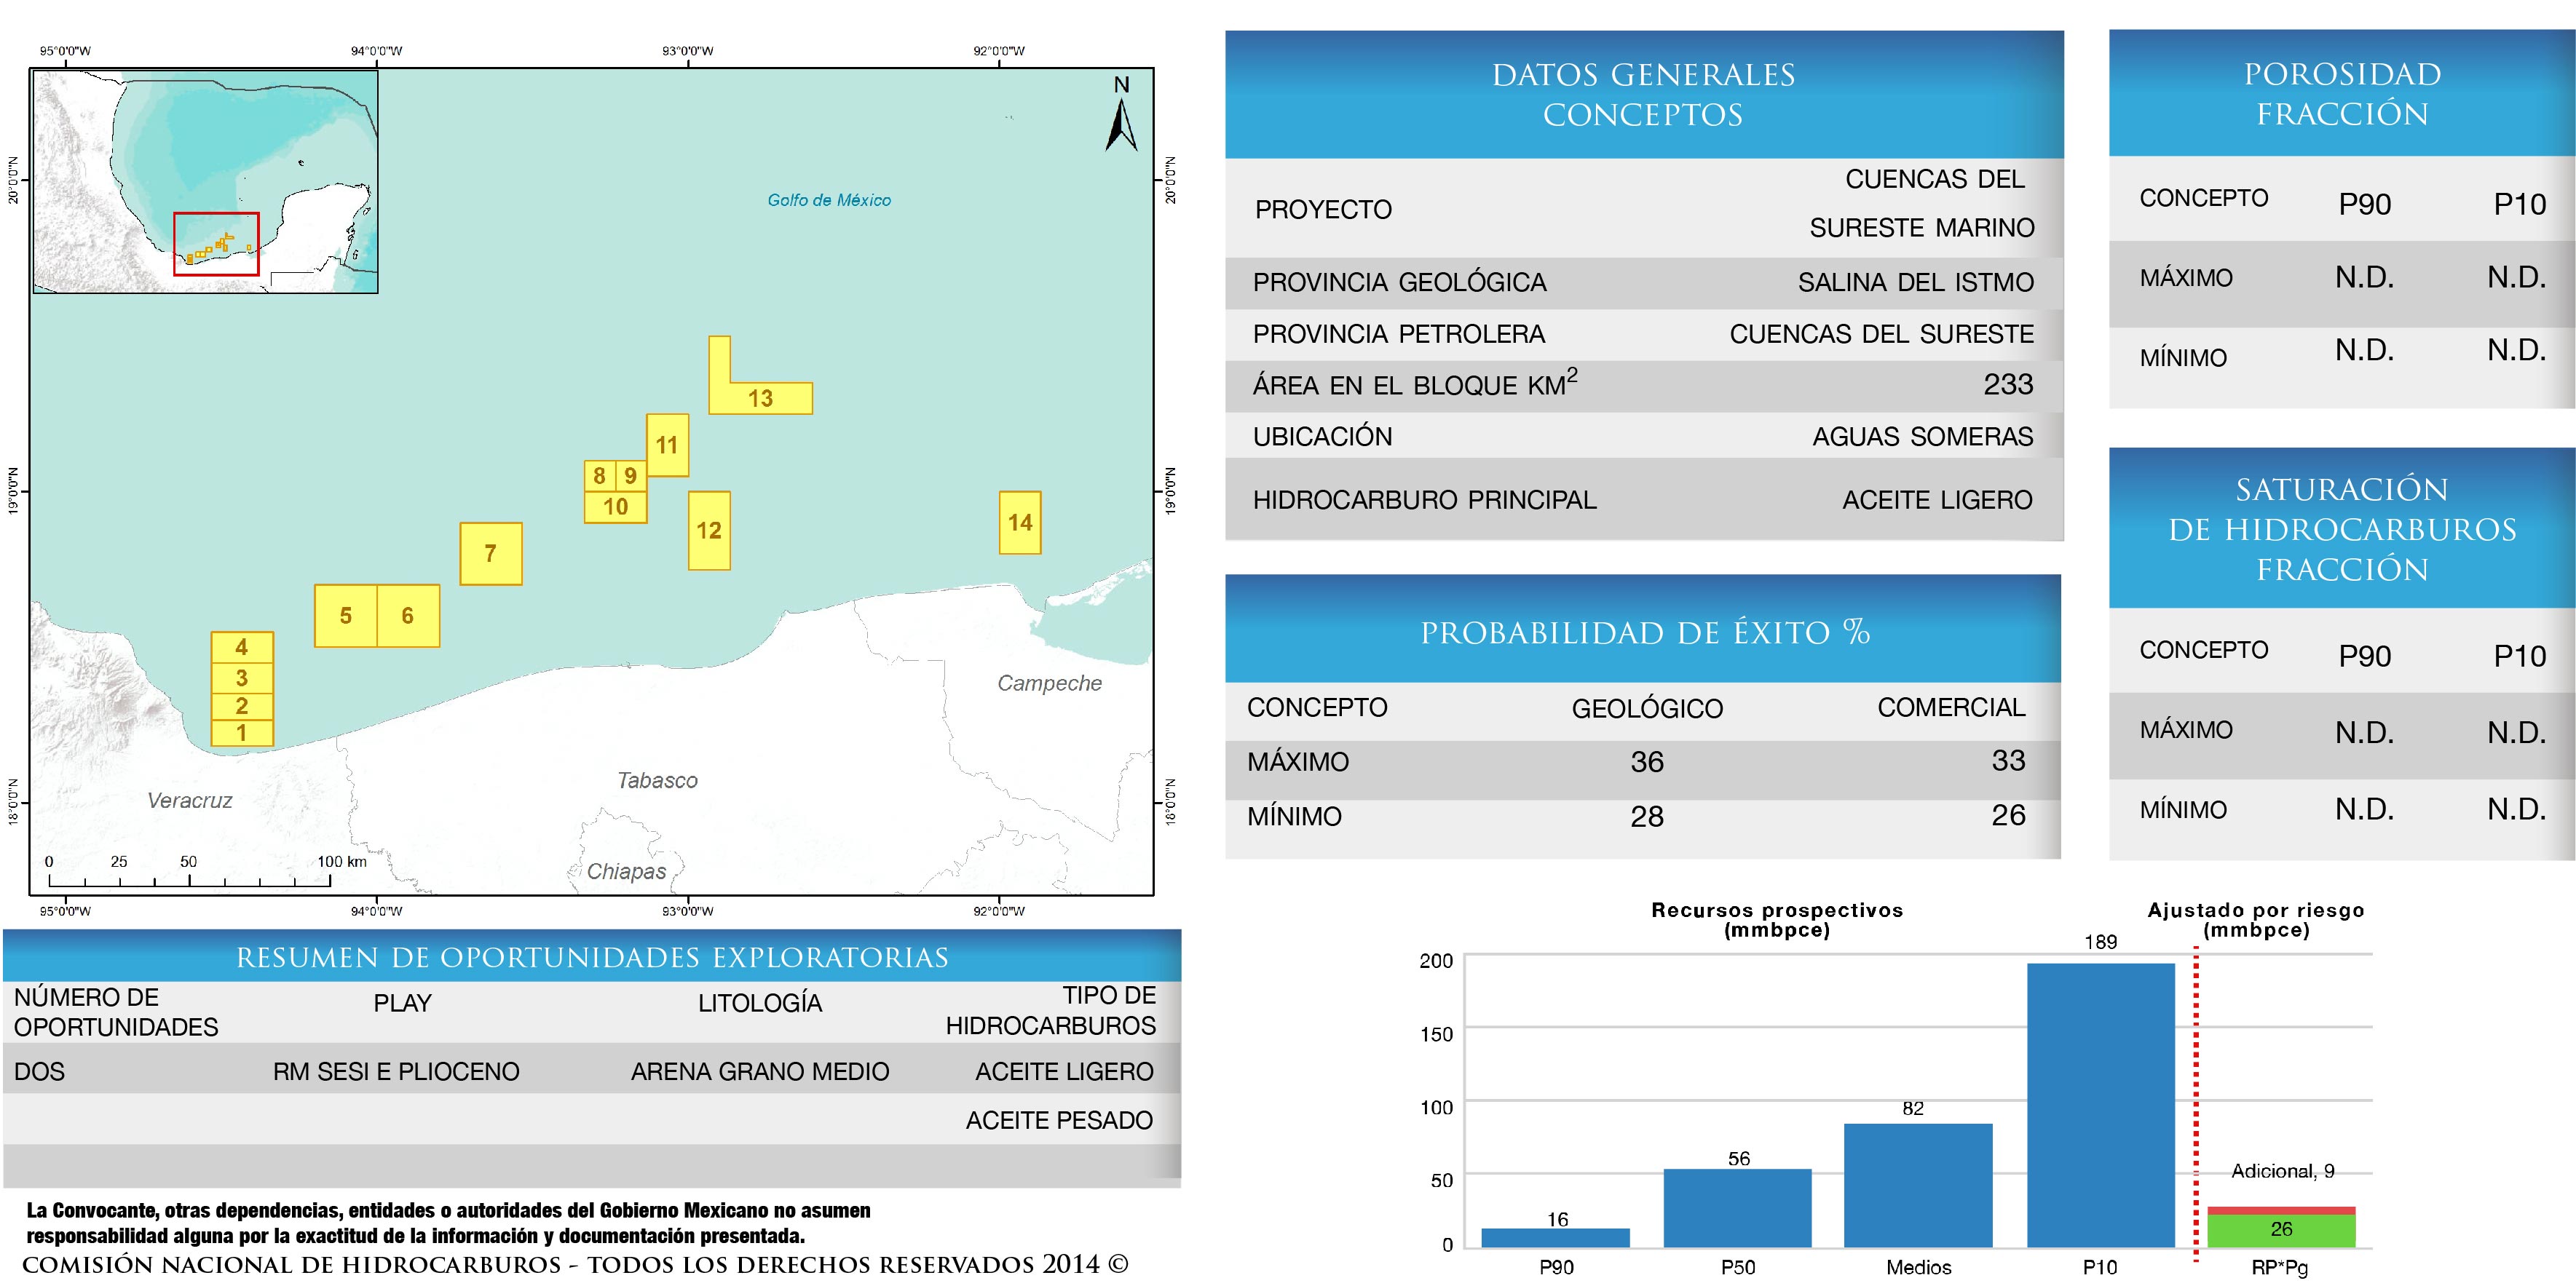
Task: Click the SALINA DEL ISTMO value
Action: point(1915,283)
